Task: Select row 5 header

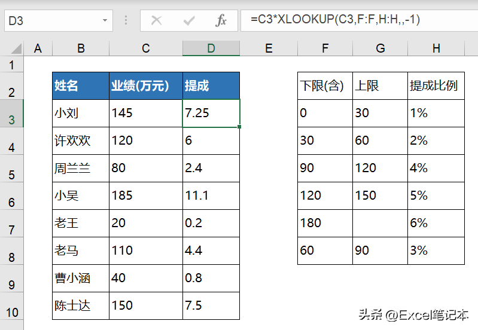Action: click(x=11, y=169)
